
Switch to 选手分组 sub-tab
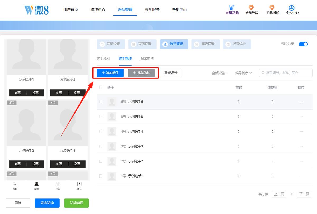pyautogui.click(x=103, y=58)
